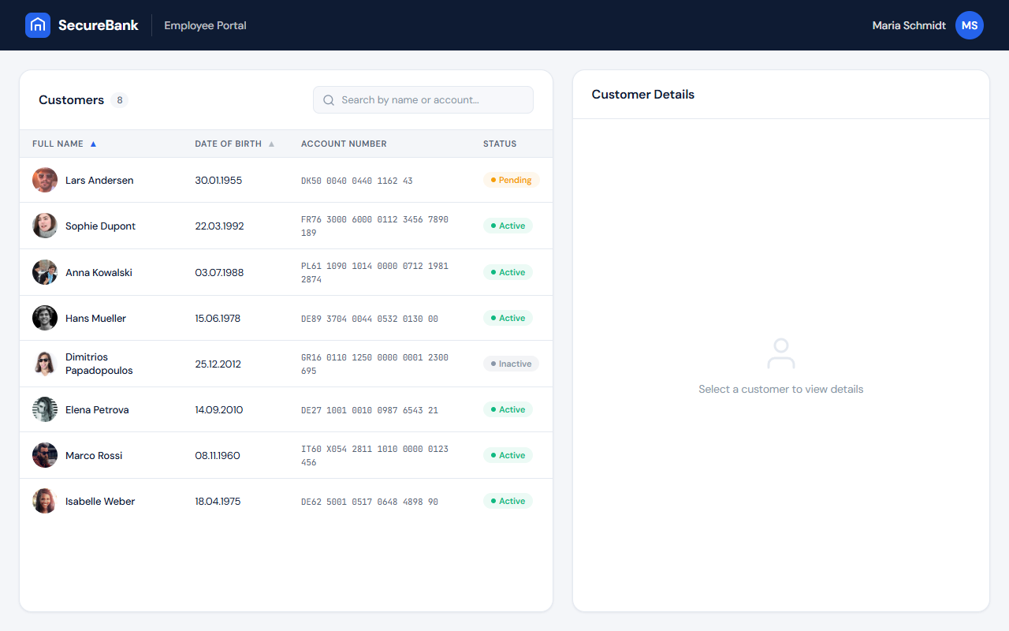
Task: Click Lars Andersen's profile photo
Action: click(45, 180)
